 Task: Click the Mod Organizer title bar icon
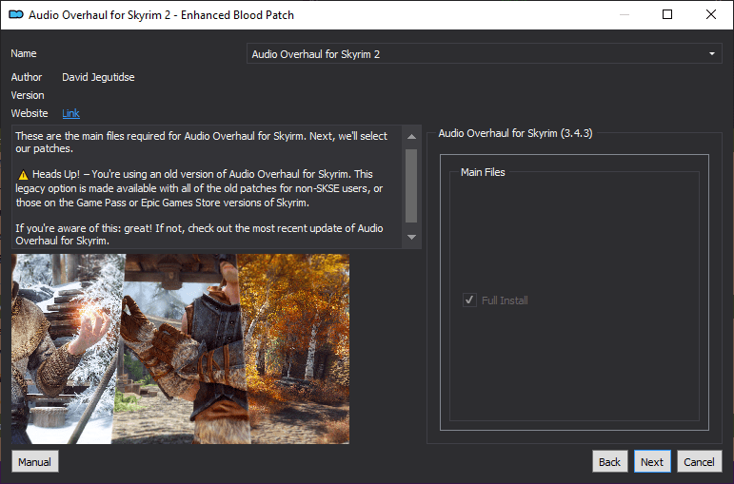pos(16,15)
